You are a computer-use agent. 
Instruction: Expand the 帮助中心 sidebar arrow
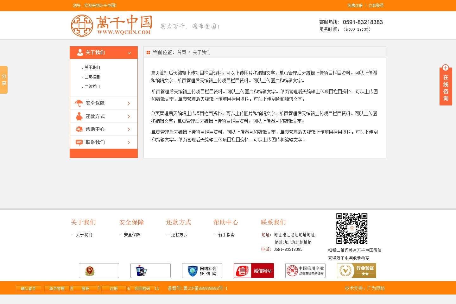click(x=129, y=129)
